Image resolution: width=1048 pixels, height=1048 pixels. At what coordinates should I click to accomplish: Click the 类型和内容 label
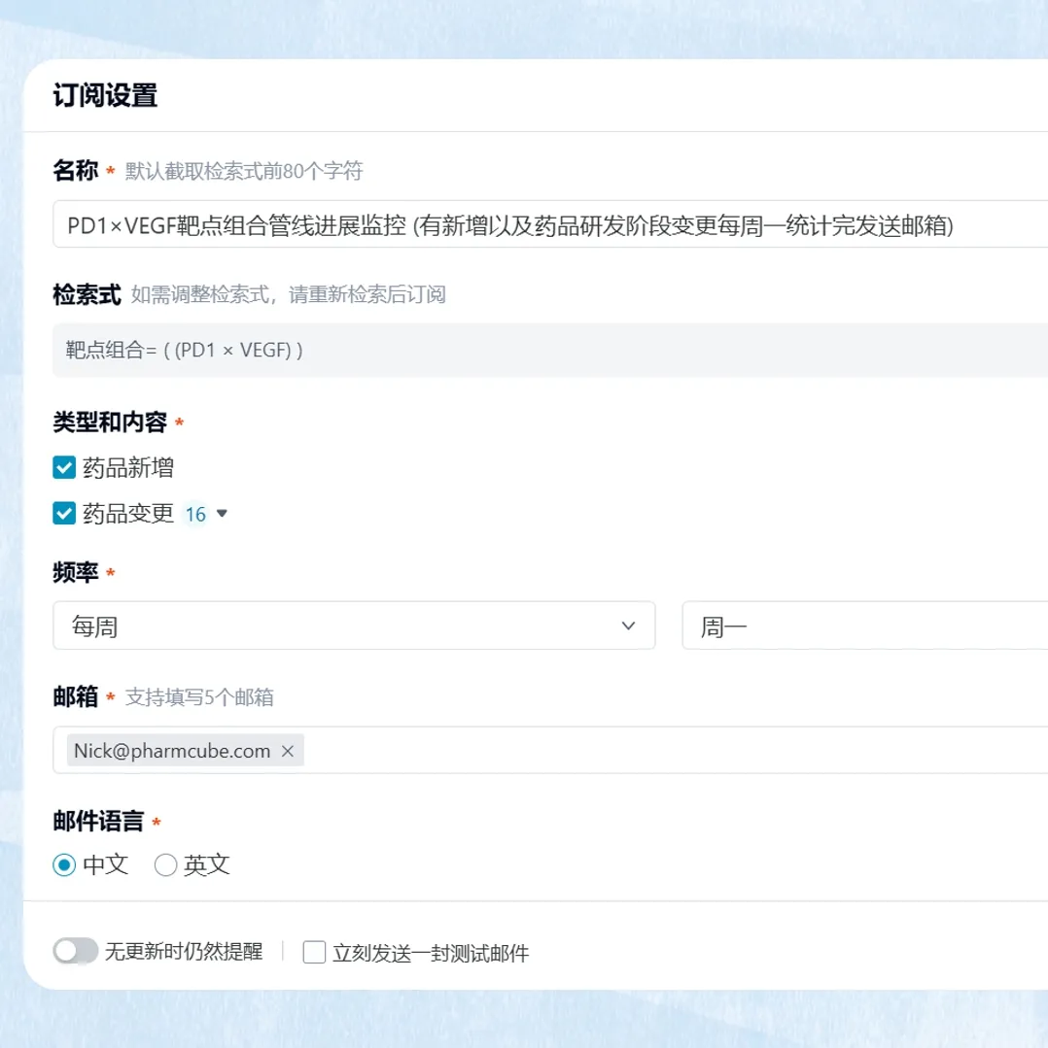tap(110, 422)
